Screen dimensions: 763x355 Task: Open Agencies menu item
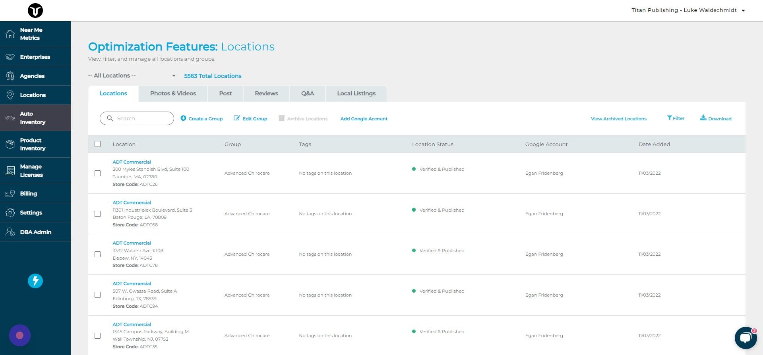click(35, 76)
